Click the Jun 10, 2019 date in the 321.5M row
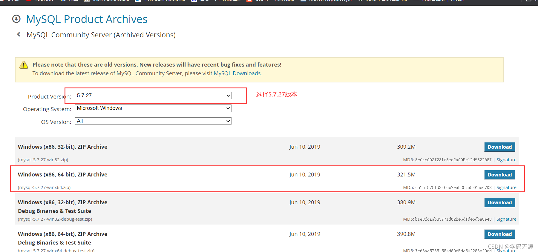 click(305, 175)
